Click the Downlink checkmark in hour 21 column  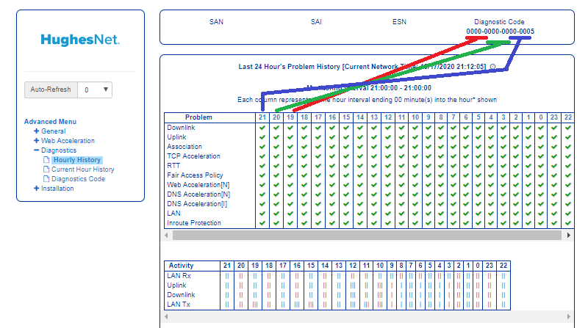point(262,127)
